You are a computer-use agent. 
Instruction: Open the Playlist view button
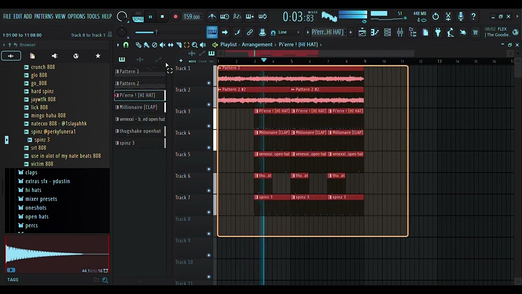click(x=362, y=32)
